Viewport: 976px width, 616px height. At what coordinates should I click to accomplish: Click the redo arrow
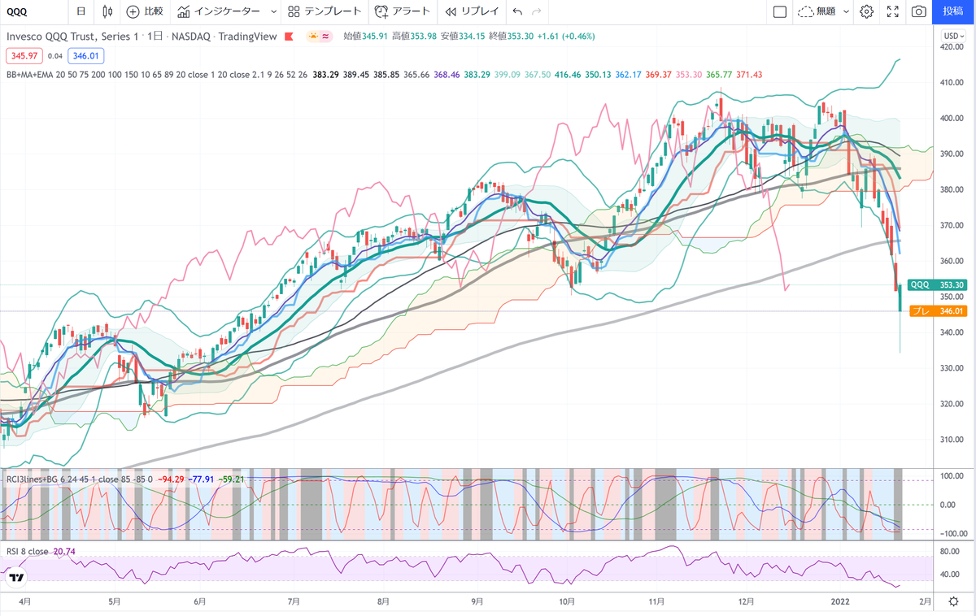[x=536, y=11]
